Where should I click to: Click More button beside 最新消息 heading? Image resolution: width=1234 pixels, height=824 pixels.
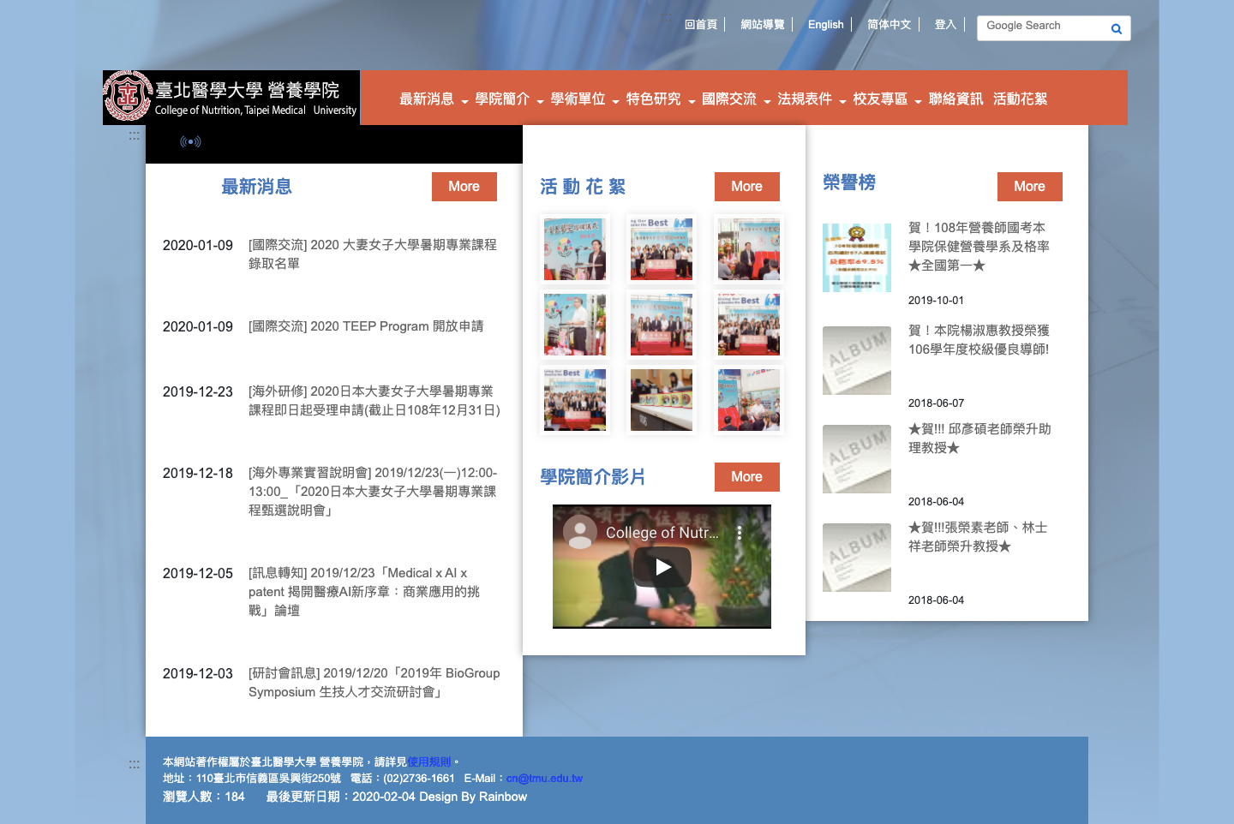coord(464,187)
